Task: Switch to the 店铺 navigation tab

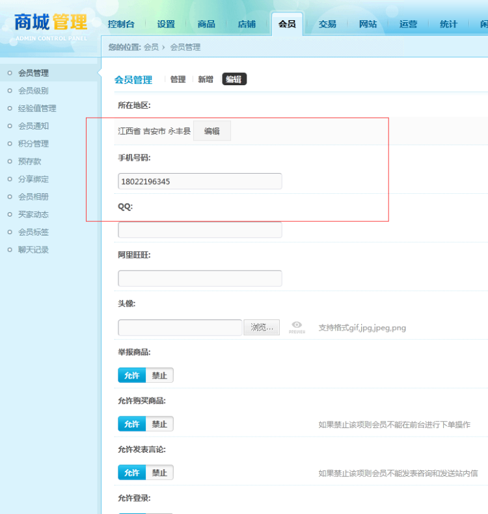Action: 247,24
